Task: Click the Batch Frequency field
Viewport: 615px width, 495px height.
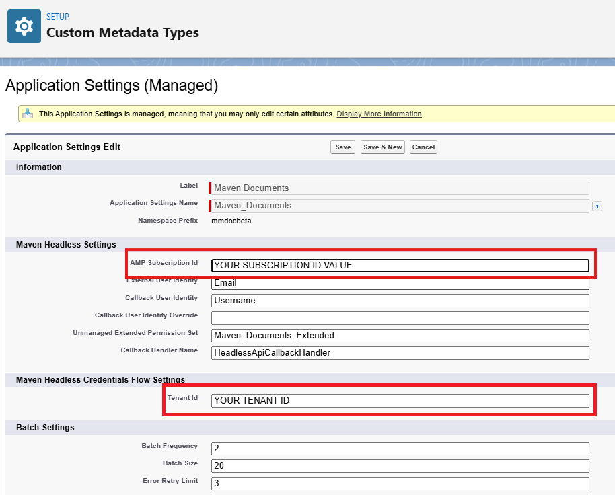Action: pos(400,449)
